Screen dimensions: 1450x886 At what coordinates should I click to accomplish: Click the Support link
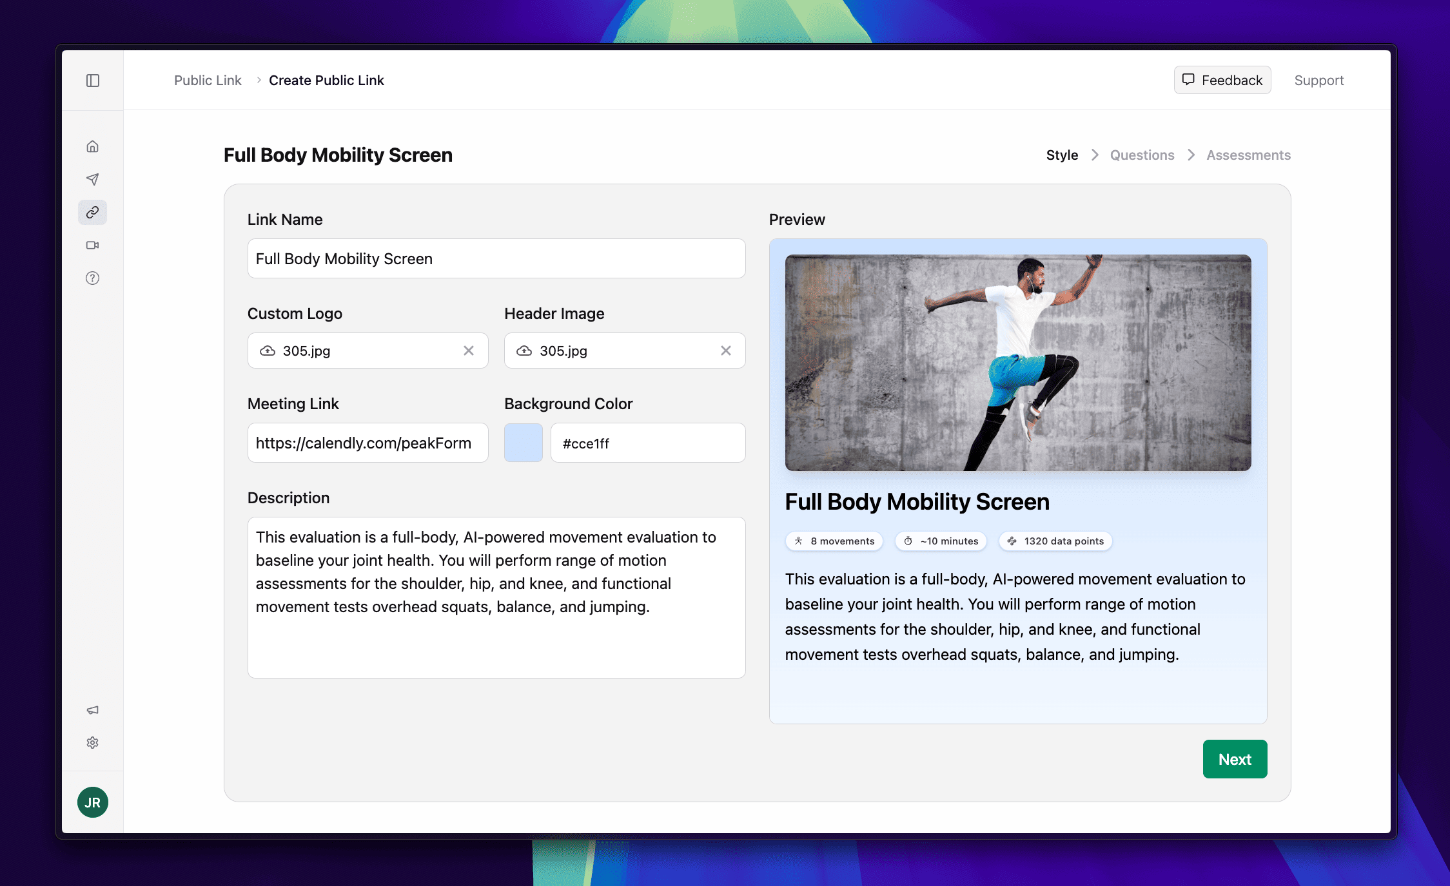click(1318, 81)
